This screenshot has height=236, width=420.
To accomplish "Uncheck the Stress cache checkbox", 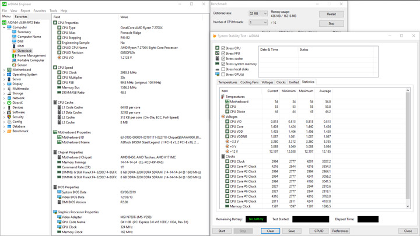I will 223,59.
